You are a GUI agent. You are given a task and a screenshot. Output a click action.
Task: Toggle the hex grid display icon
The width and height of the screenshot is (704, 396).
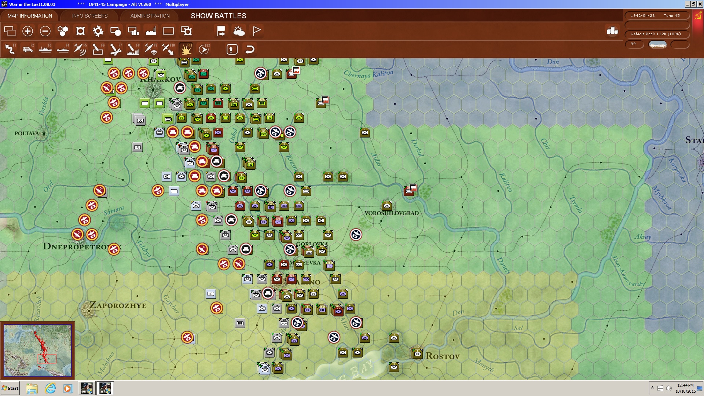(63, 31)
